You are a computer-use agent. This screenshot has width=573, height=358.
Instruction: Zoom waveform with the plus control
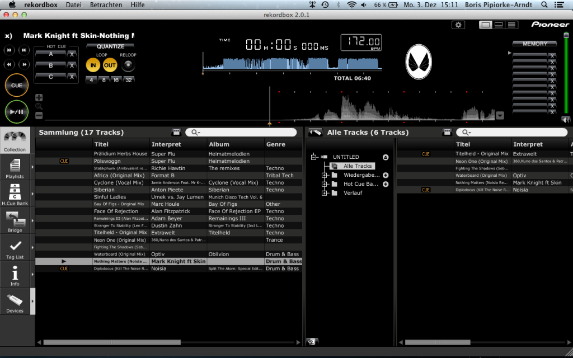pos(38,97)
